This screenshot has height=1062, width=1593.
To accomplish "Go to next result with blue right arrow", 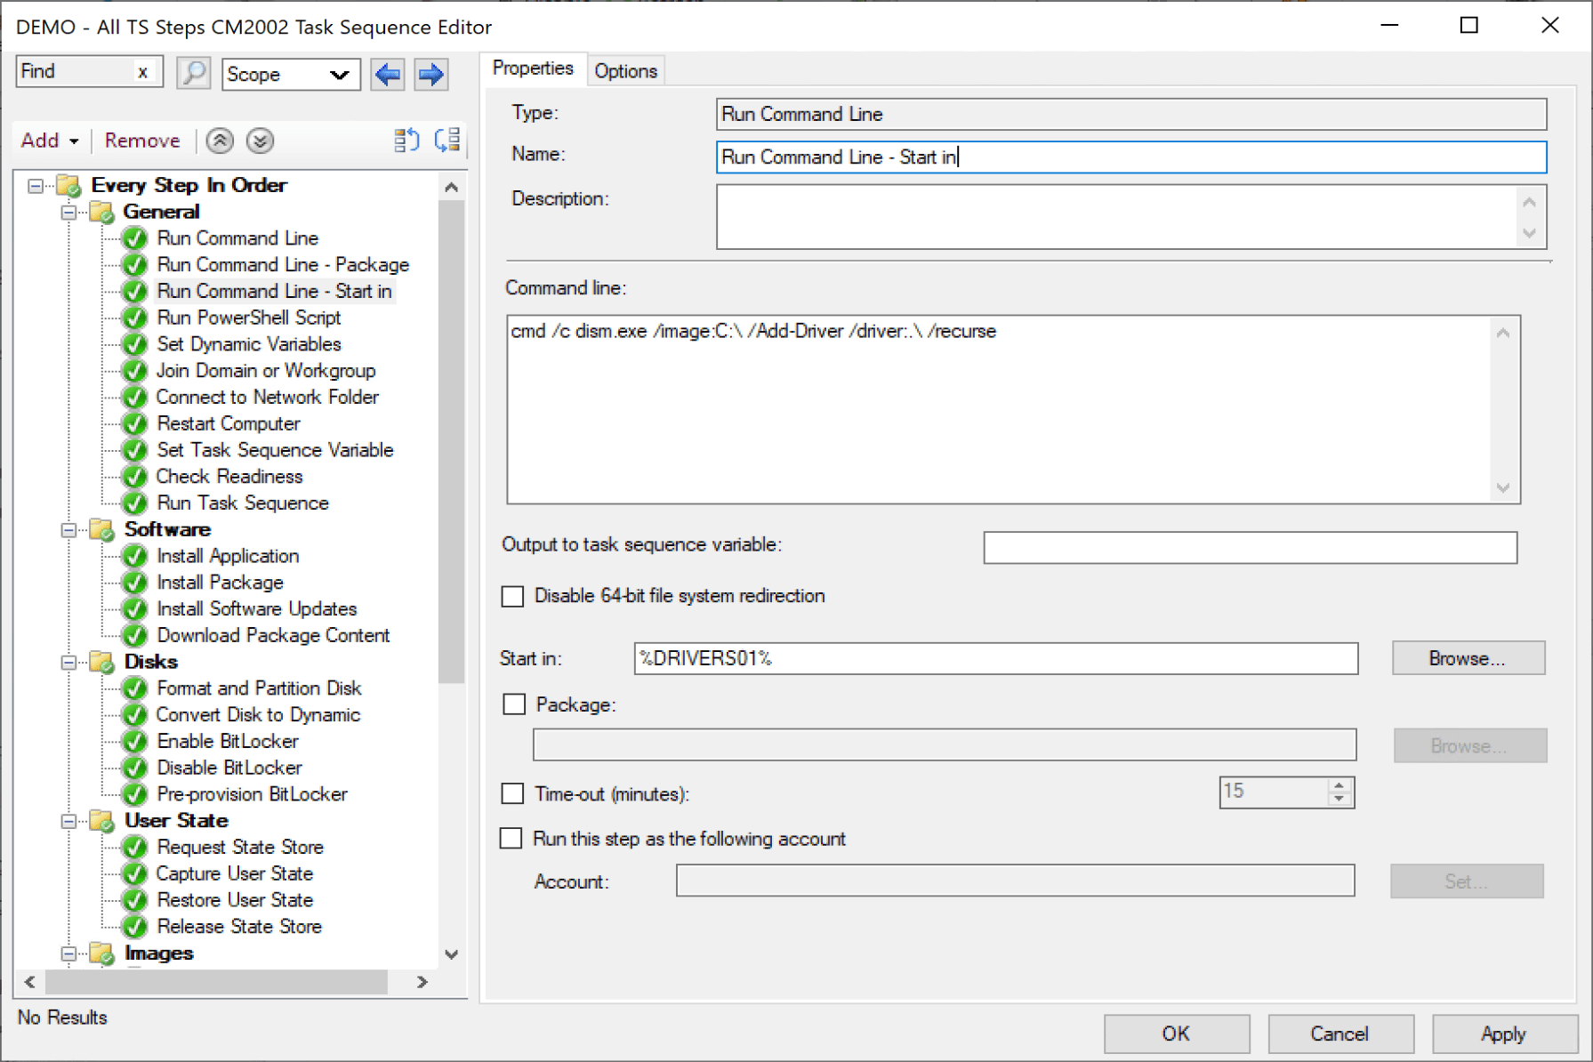I will [x=430, y=74].
